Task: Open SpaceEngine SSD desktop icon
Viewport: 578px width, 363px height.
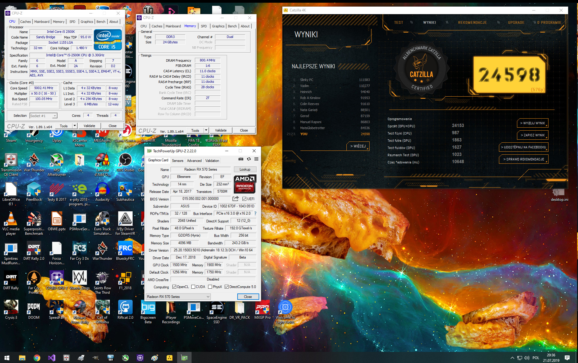Action: pos(217,312)
